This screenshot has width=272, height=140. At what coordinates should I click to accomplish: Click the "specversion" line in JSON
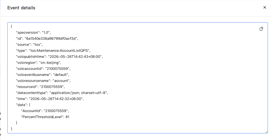[x=33, y=33]
